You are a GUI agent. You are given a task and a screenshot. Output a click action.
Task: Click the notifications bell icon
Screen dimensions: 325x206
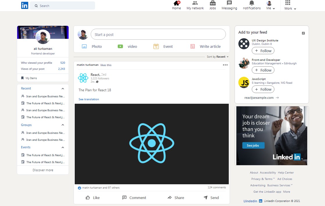coord(251,3)
